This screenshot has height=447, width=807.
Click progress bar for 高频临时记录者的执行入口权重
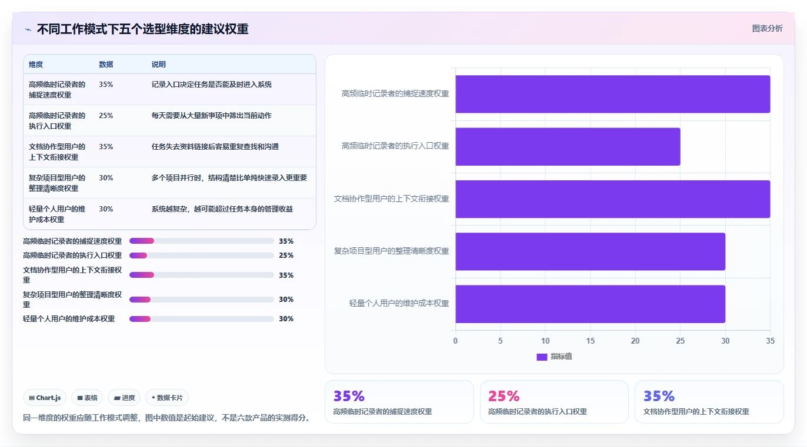202,256
